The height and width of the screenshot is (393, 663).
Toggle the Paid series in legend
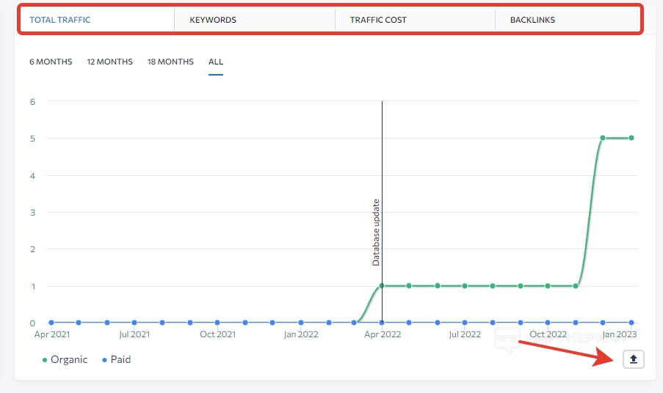[x=120, y=360]
